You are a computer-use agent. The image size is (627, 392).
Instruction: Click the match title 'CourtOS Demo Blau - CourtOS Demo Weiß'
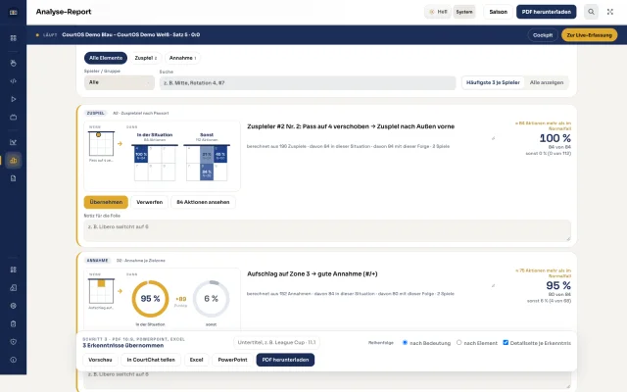pos(130,35)
